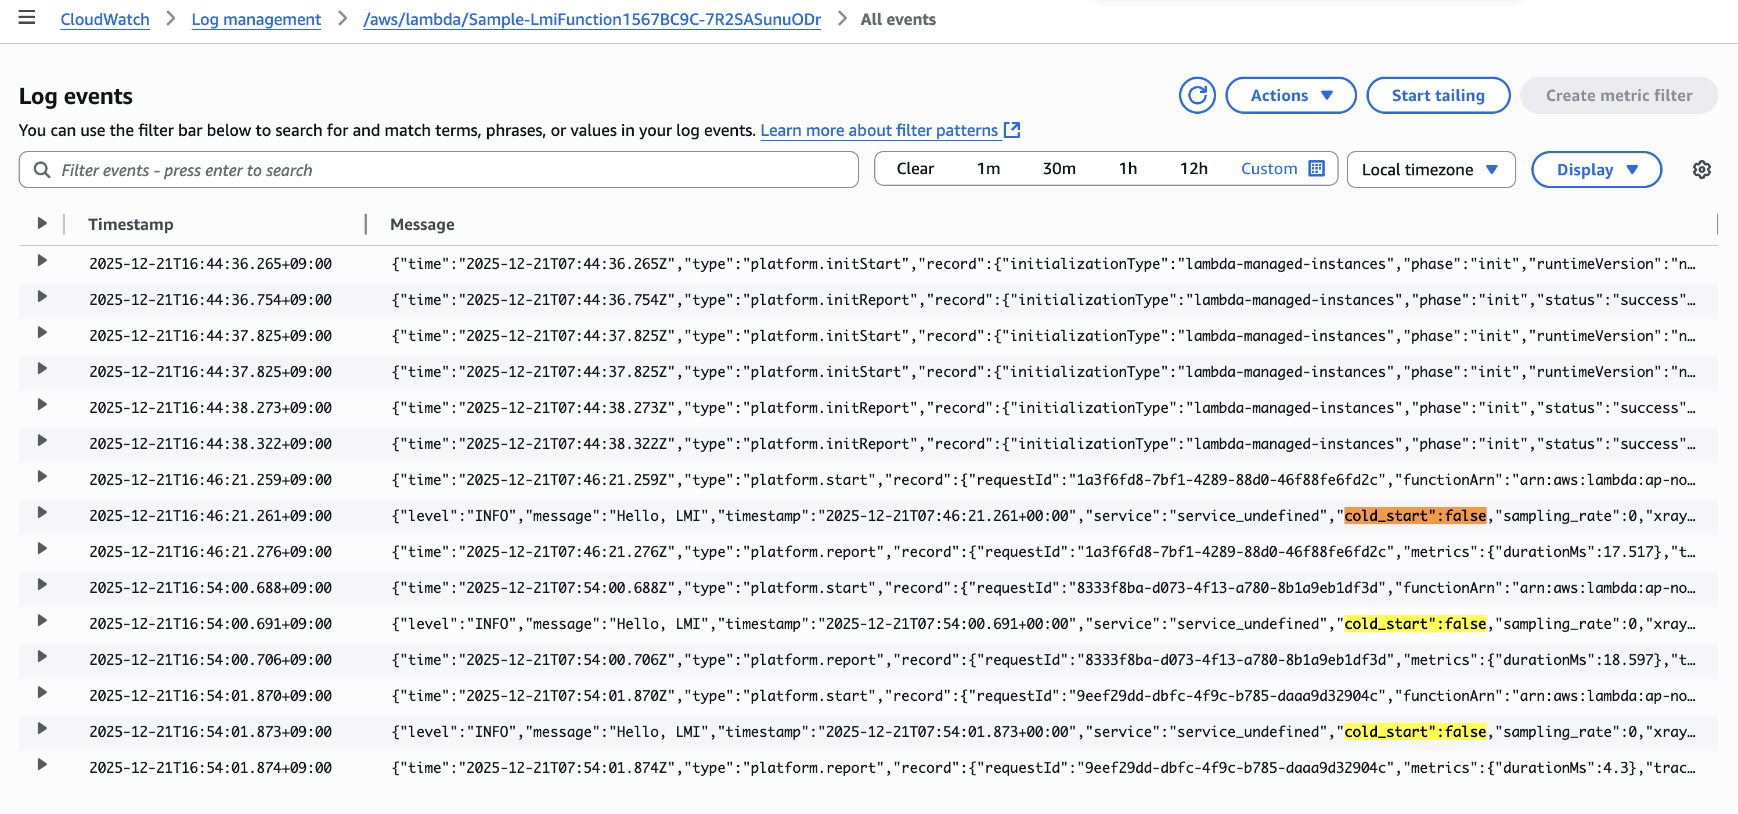
Task: Open the Display dropdown
Action: coord(1596,170)
